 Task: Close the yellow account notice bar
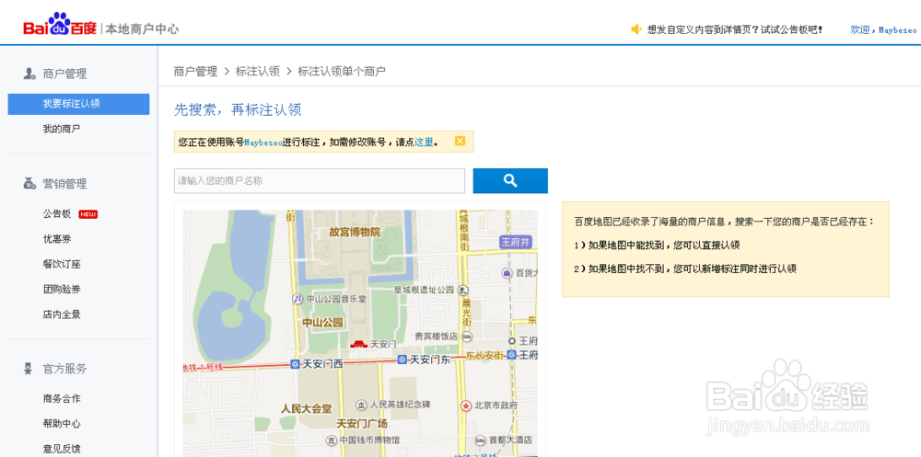pyautogui.click(x=460, y=141)
